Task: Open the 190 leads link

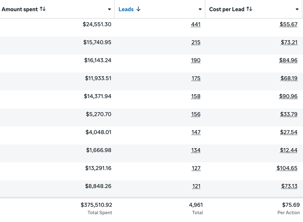Action: 195,61
